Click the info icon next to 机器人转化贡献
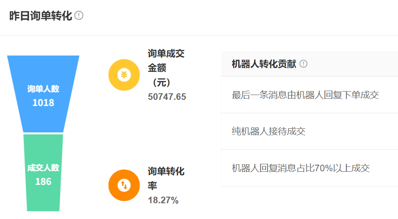The width and height of the screenshot is (398, 219). (x=303, y=64)
